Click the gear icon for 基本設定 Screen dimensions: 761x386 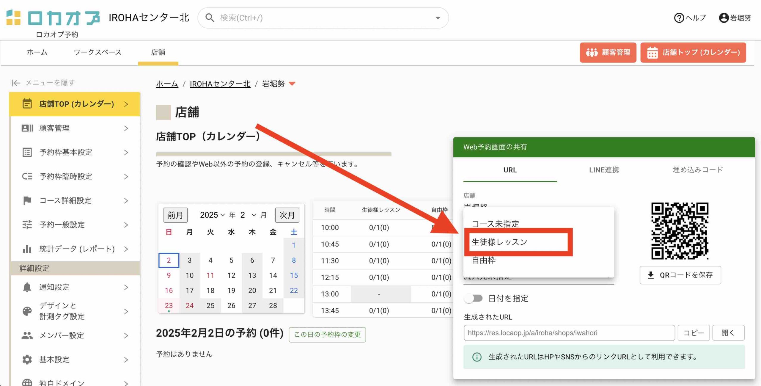27,360
